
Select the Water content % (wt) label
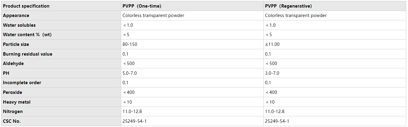[x=27, y=35]
